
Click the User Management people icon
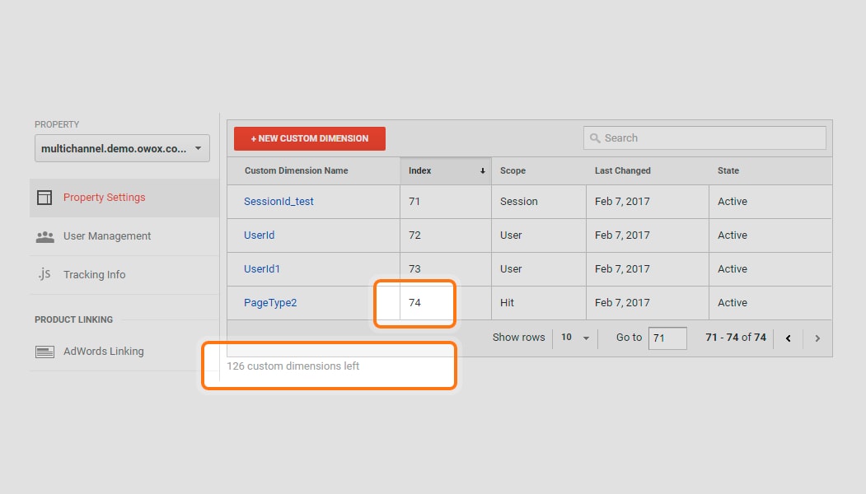coord(44,236)
